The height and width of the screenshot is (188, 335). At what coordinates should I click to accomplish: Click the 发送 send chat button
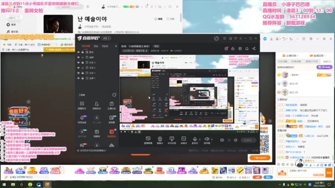(x=329, y=173)
